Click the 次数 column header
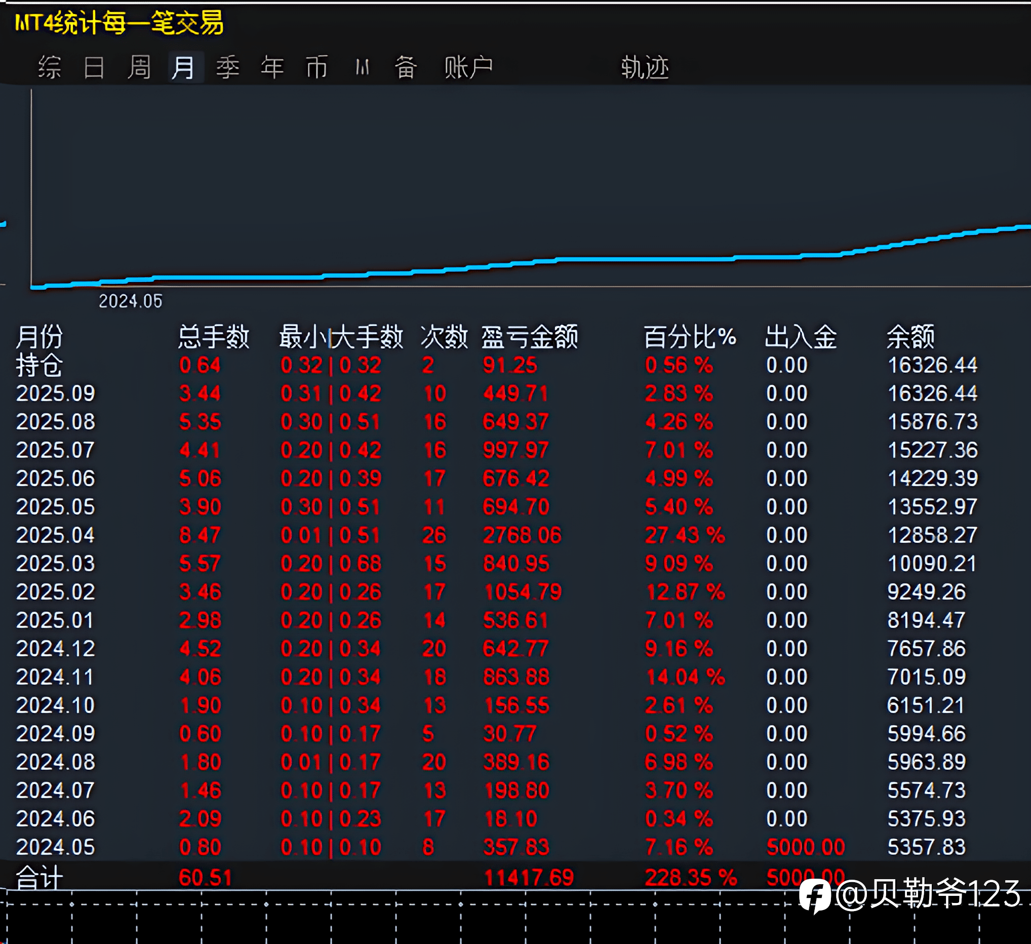The height and width of the screenshot is (944, 1031). click(444, 336)
